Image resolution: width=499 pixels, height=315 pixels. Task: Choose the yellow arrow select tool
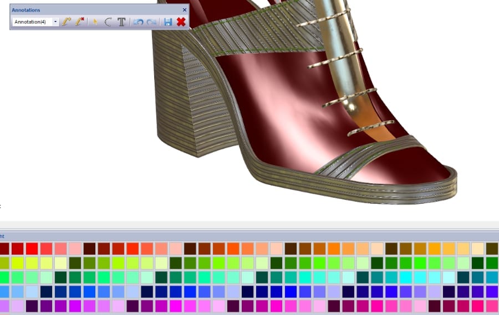pos(95,22)
